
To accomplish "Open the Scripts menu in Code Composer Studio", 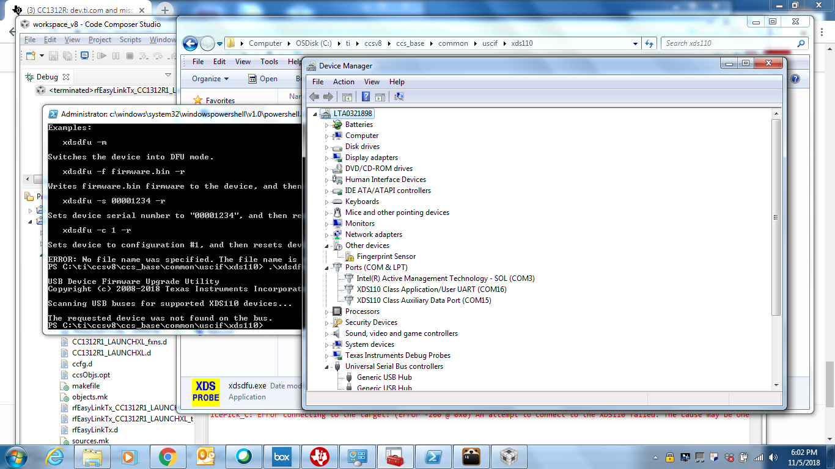I will 130,40.
